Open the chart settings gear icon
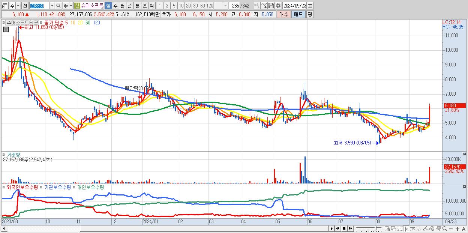Viewport: 468px width, 233px height. tap(278, 6)
